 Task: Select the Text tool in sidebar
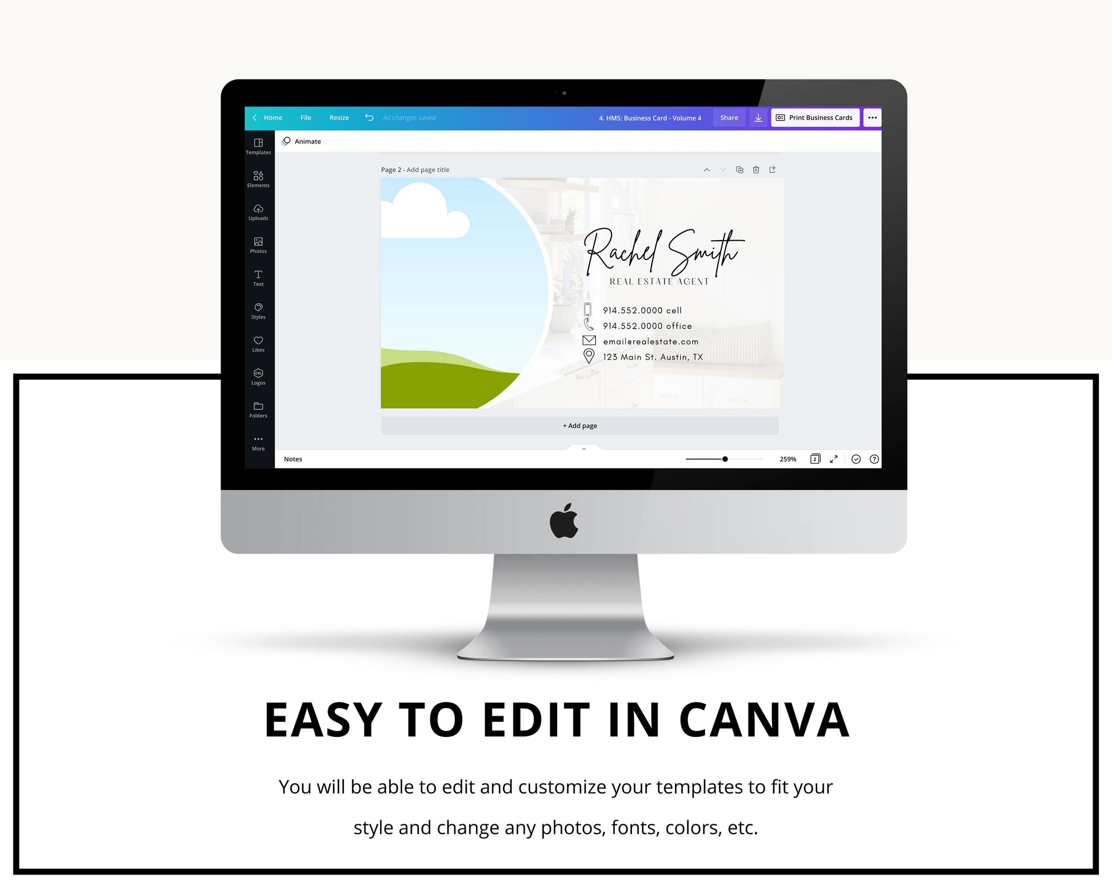click(258, 278)
